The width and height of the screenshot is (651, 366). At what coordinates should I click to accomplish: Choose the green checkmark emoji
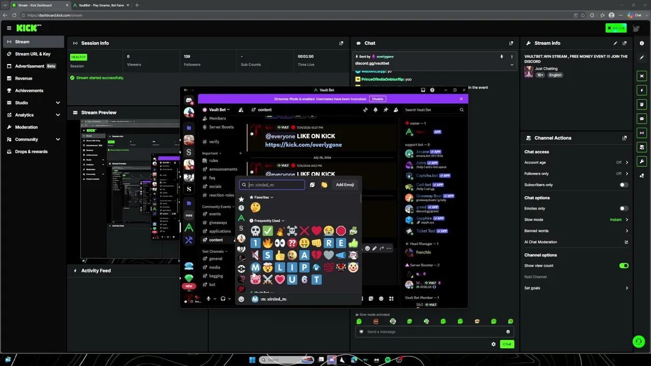(x=268, y=231)
